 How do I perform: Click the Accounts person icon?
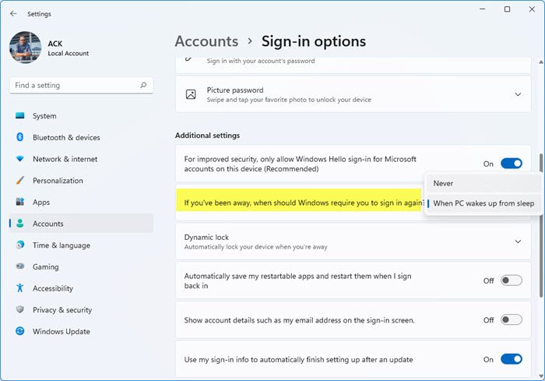(20, 224)
